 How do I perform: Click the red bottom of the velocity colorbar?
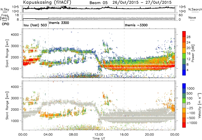(x=184, y=125)
